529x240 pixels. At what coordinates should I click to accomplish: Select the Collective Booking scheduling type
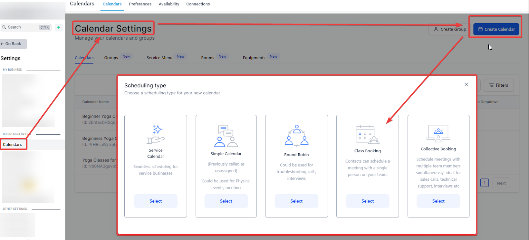pyautogui.click(x=438, y=201)
